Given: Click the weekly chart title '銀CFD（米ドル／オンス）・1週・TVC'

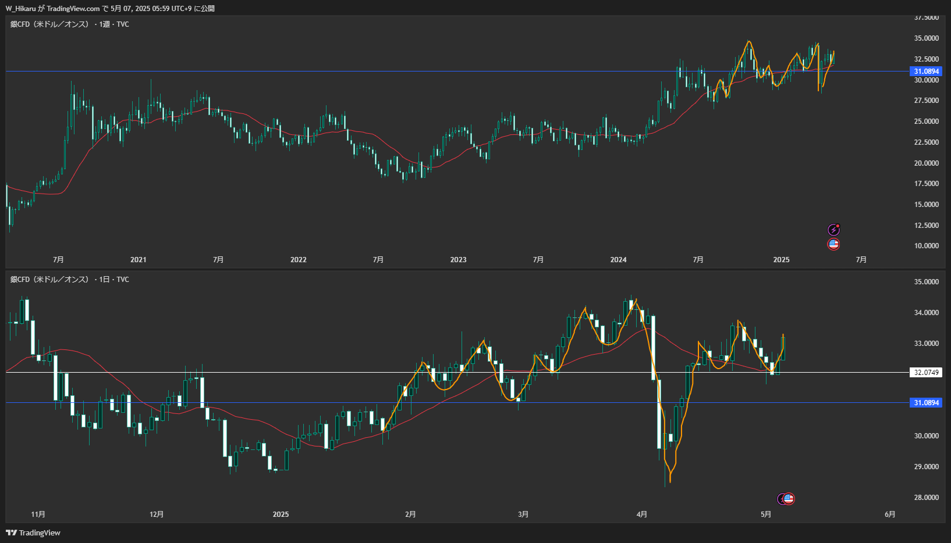Looking at the screenshot, I should pos(70,24).
